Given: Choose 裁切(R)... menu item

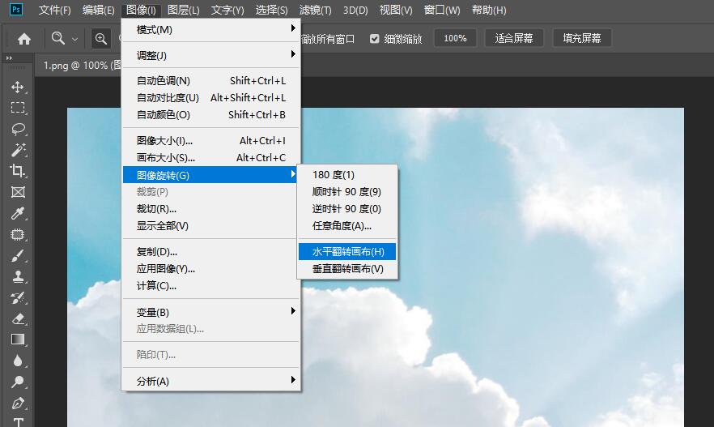Looking at the screenshot, I should [x=211, y=209].
